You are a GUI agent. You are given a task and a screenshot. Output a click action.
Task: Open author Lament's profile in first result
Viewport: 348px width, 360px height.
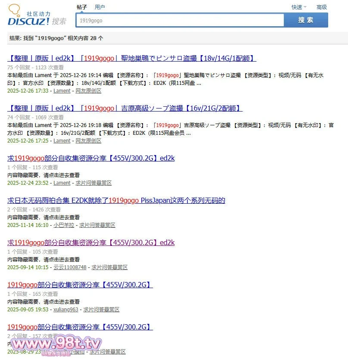(62, 91)
